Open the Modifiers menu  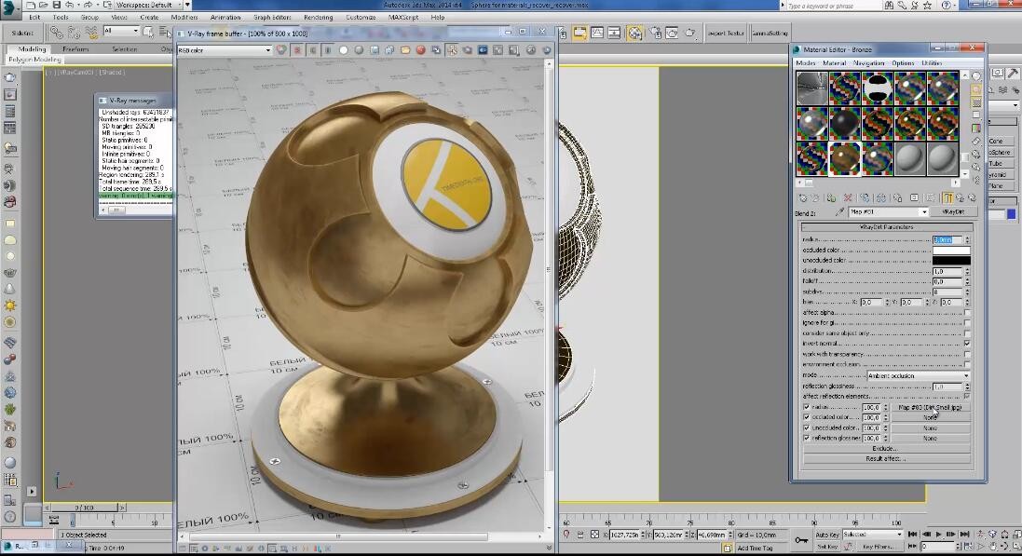184,18
